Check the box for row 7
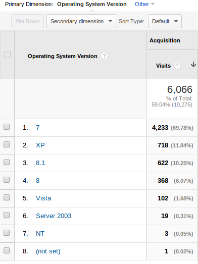Viewport: 198px width, 264px height. point(7,233)
